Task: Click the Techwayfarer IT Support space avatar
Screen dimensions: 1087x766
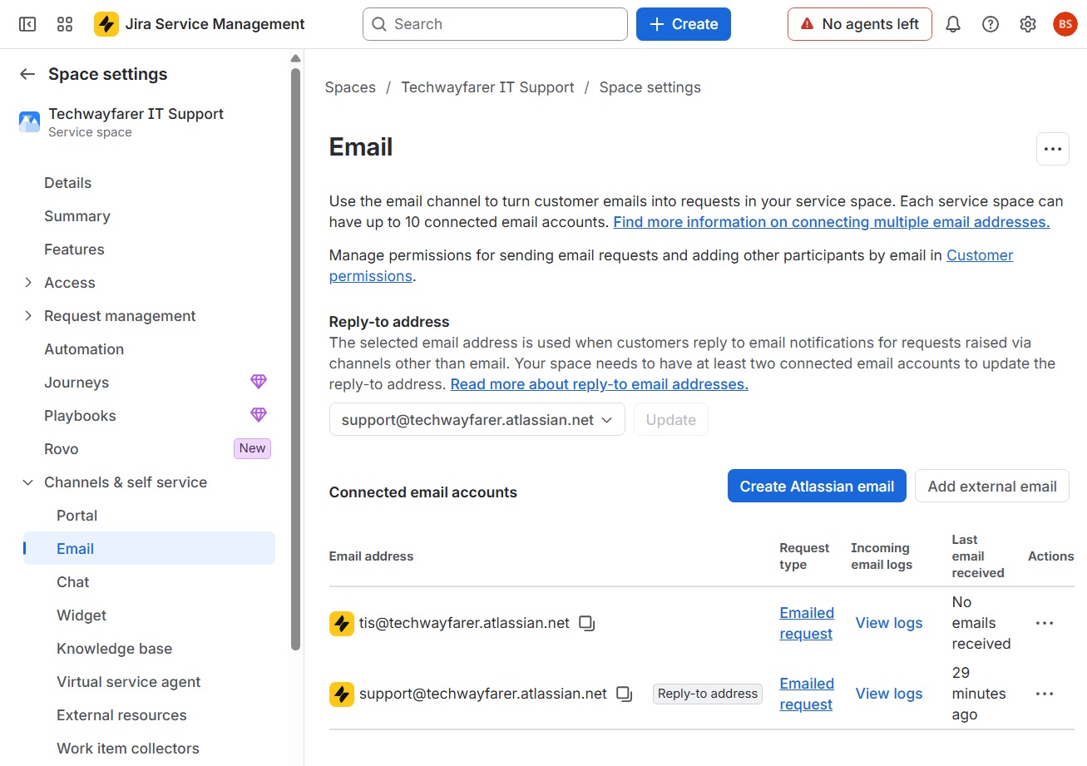Action: click(29, 122)
